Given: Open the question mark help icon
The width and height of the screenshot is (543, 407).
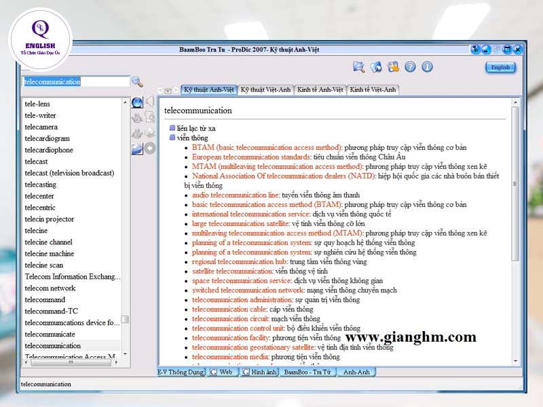Looking at the screenshot, I should coord(410,66).
